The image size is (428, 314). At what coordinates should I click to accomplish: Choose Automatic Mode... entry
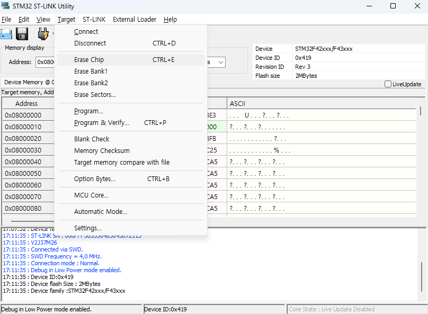click(x=131, y=212)
